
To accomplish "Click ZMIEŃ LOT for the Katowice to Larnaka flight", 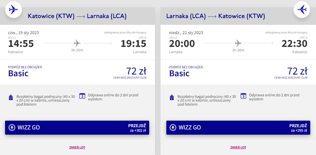I will pyautogui.click(x=77, y=147).
